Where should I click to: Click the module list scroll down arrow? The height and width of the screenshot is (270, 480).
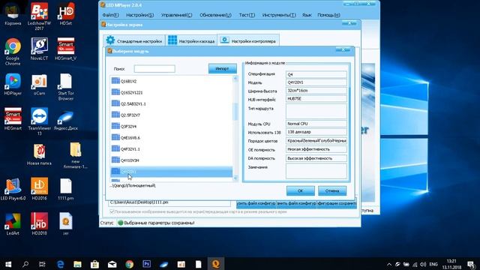coord(235,178)
